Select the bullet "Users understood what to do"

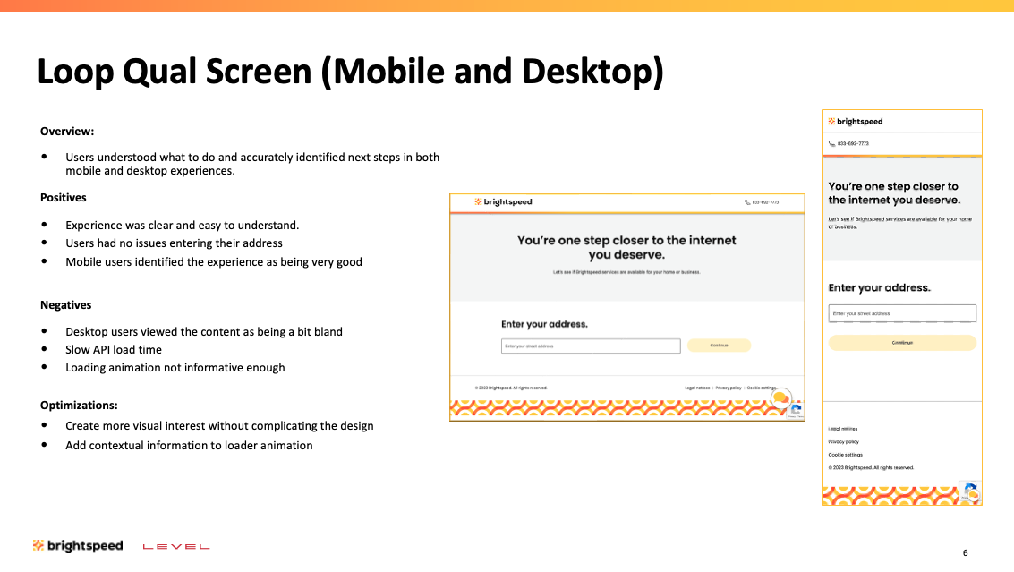(x=252, y=164)
